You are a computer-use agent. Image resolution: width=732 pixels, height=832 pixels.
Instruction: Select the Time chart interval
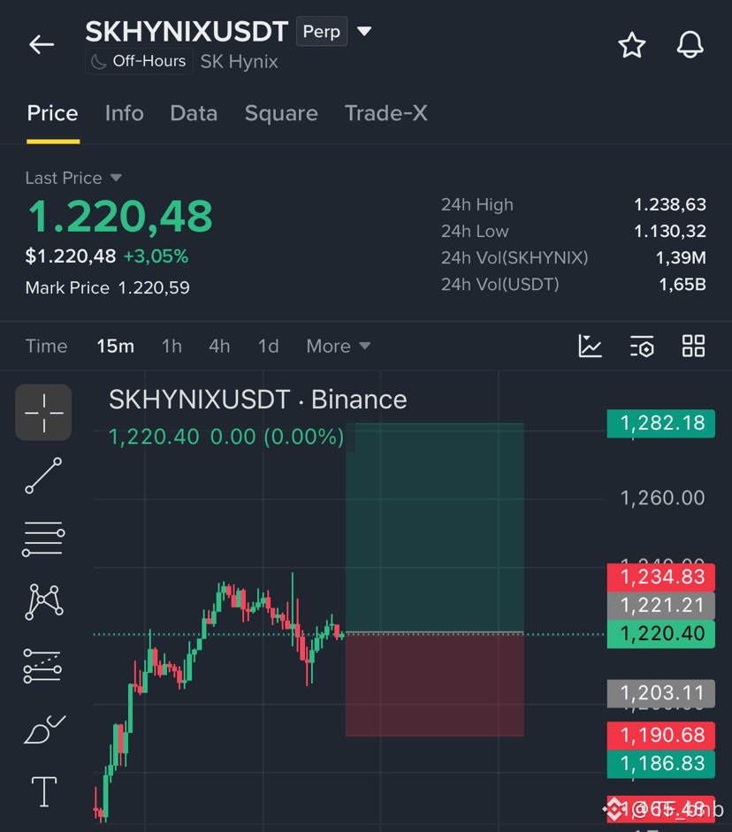coord(47,346)
